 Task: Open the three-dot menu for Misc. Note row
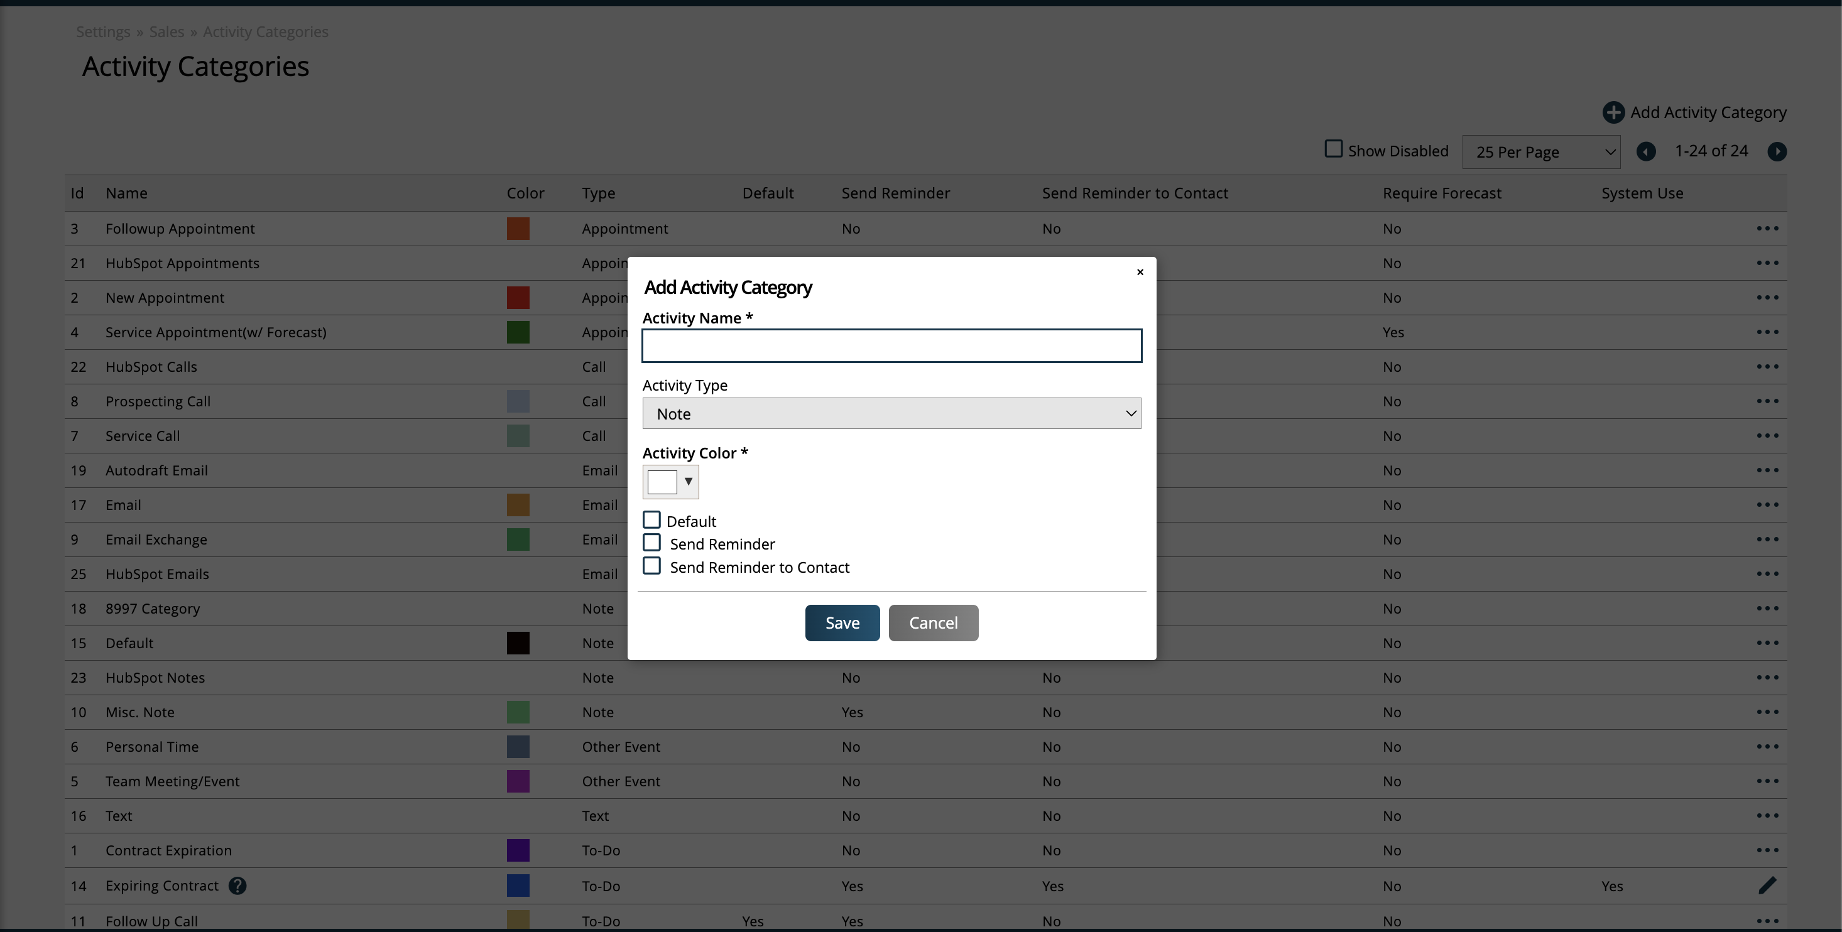tap(1767, 712)
